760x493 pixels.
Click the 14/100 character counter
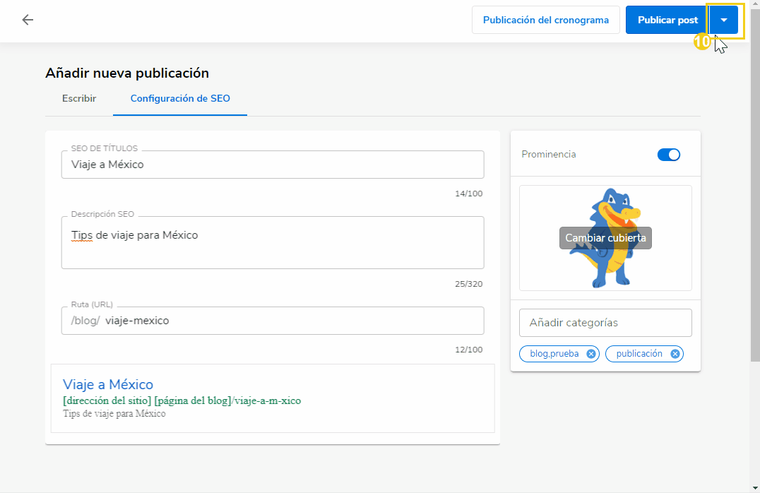(469, 194)
